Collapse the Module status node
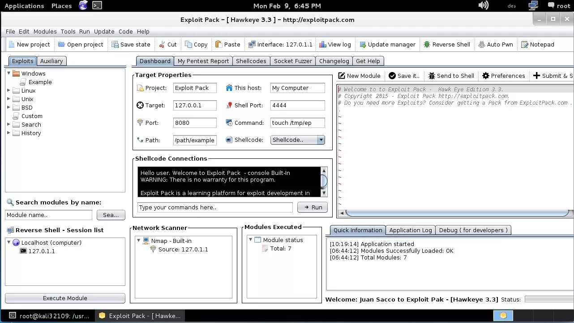The image size is (574, 323). click(x=250, y=239)
